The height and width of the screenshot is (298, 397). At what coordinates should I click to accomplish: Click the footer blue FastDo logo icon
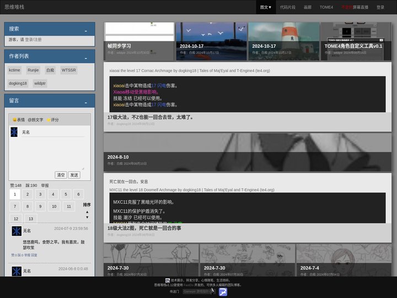[x=223, y=292]
